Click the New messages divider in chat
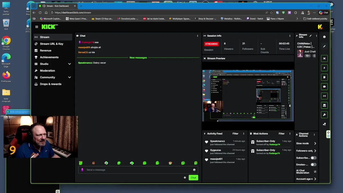The image size is (343, 193). pos(138,58)
